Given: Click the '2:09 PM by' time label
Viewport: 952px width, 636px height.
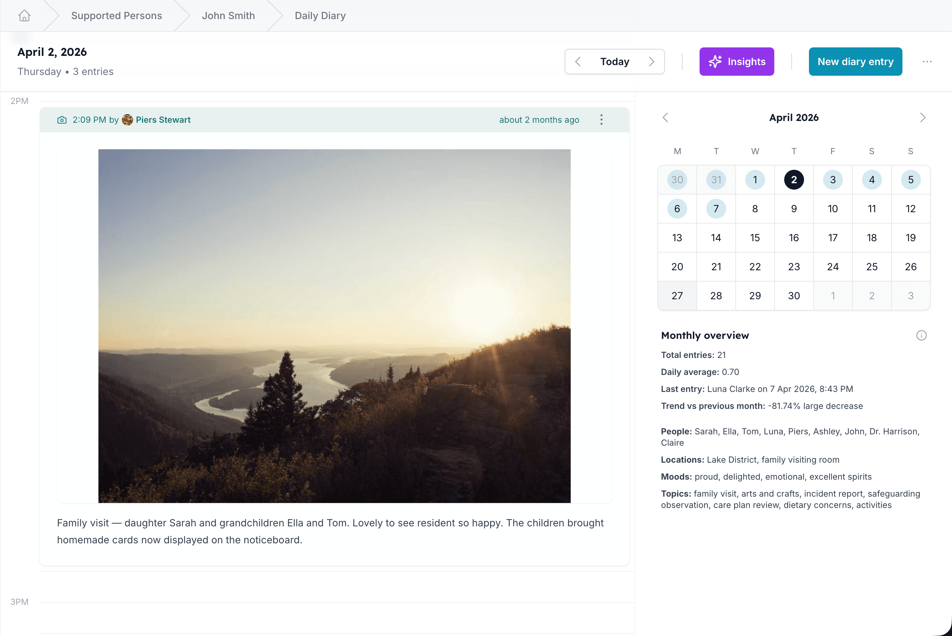Looking at the screenshot, I should point(95,120).
